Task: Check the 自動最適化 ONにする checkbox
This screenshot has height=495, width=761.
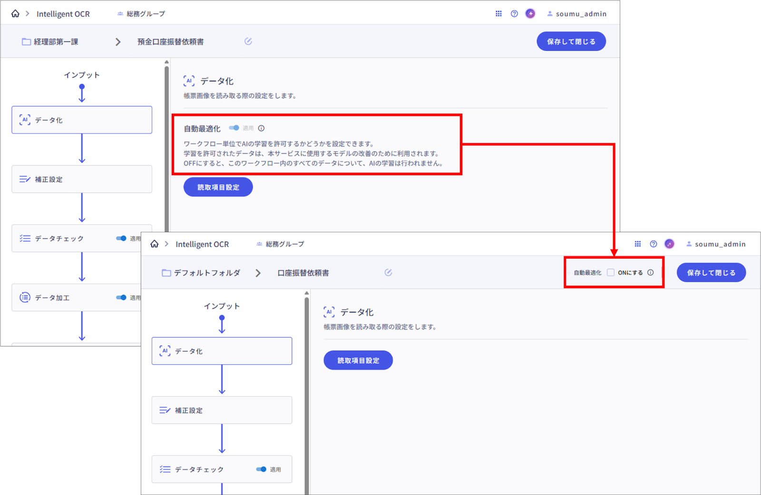Action: tap(611, 272)
